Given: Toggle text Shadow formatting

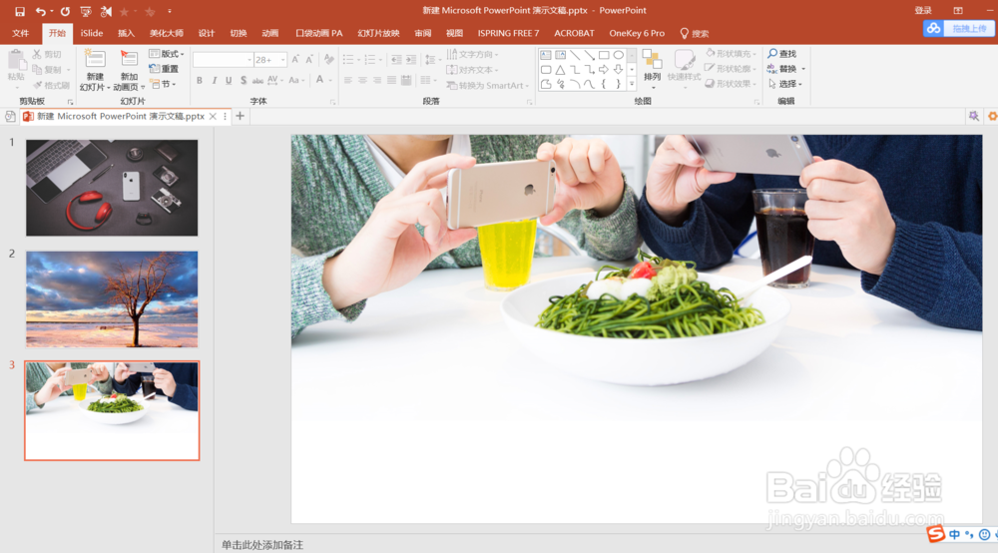Looking at the screenshot, I should (244, 80).
